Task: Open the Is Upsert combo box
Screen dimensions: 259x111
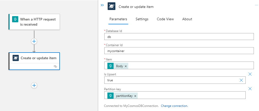Action: [x=175, y=80]
